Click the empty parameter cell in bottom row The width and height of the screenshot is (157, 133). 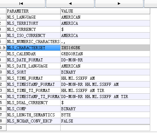(x=33, y=128)
